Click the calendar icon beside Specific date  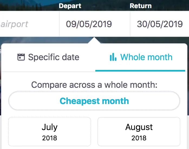21,57
